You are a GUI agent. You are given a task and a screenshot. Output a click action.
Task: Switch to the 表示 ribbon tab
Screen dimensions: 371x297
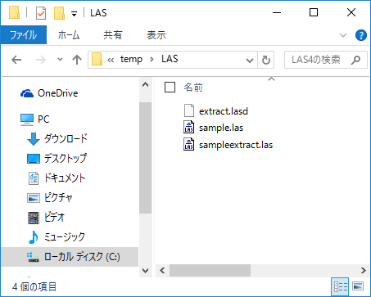156,35
